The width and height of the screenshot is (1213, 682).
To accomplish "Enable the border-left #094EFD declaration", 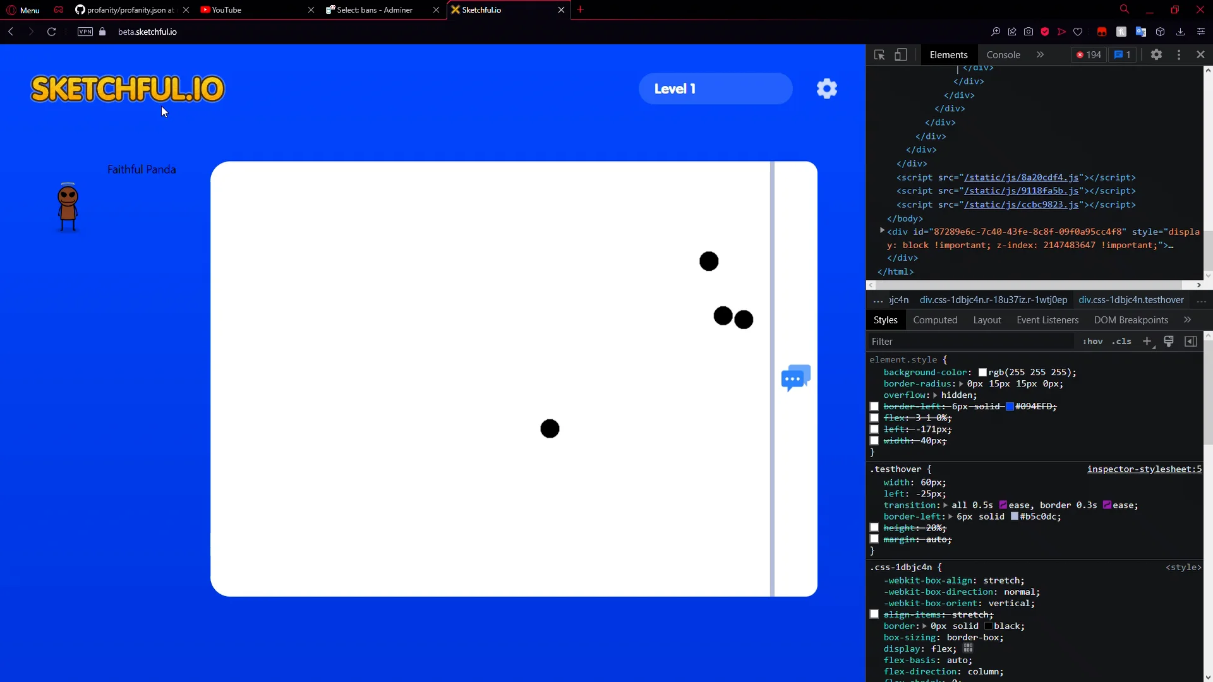I will pos(874,407).
